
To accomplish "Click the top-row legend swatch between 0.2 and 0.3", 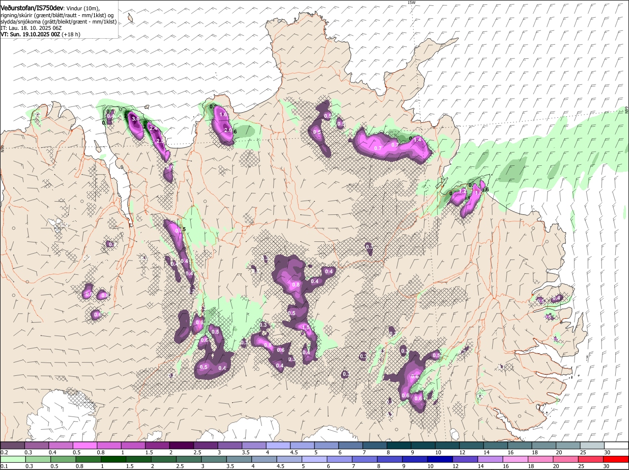I will pyautogui.click(x=12, y=445).
